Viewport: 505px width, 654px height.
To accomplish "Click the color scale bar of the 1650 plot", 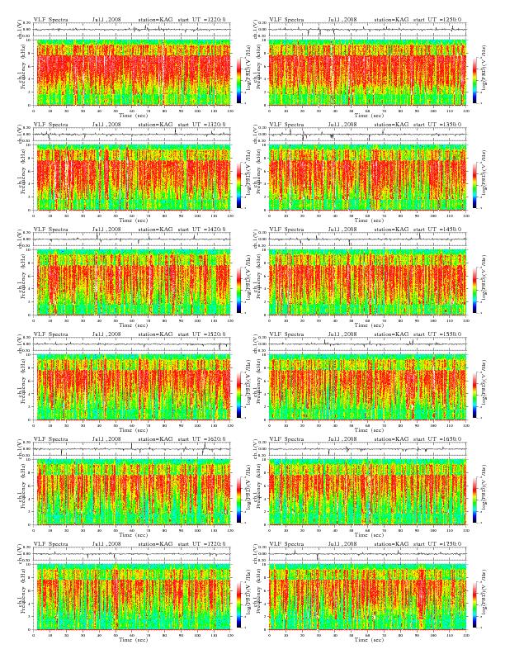I will [x=474, y=500].
